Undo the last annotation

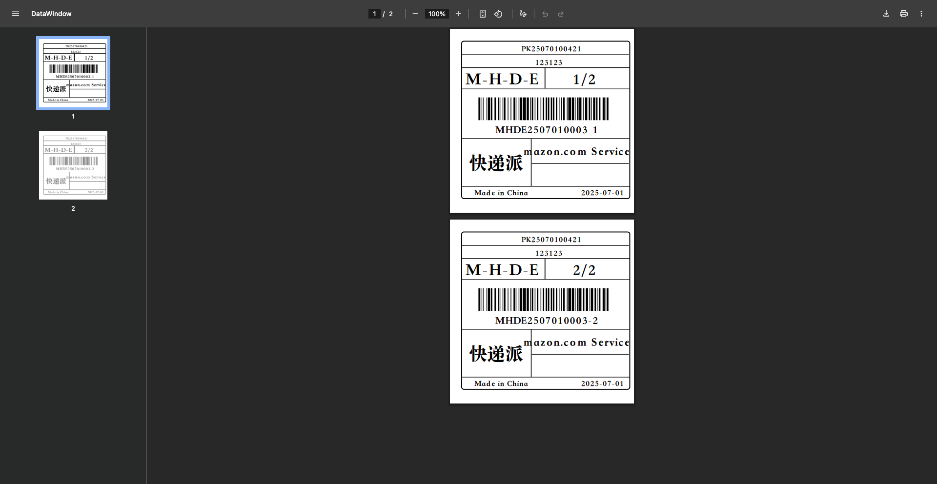[545, 14]
